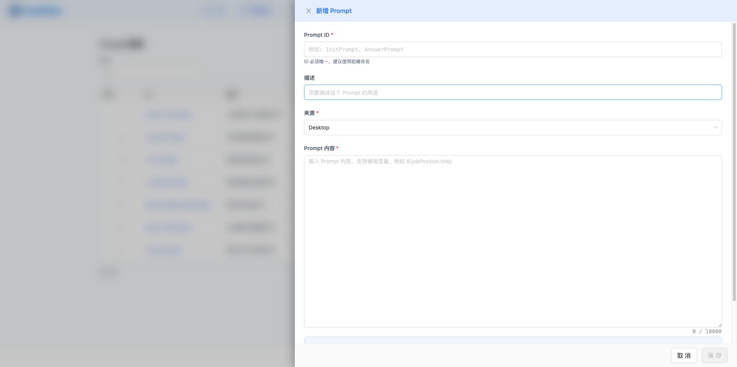
Task: Check the checkbox on the first table row
Action: (122, 115)
